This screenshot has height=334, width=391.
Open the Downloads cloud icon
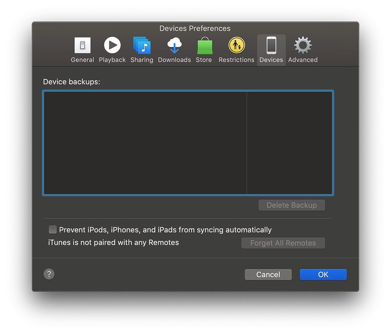coord(174,46)
